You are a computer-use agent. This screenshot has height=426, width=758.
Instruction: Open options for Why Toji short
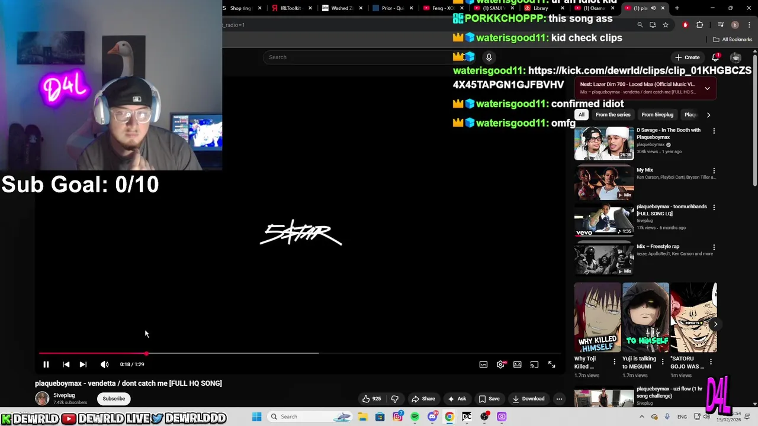(x=614, y=362)
